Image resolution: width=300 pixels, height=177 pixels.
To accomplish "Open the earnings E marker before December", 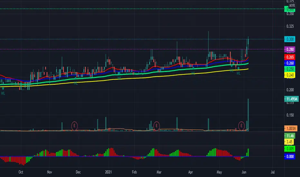I will pyautogui.click(x=74, y=126).
